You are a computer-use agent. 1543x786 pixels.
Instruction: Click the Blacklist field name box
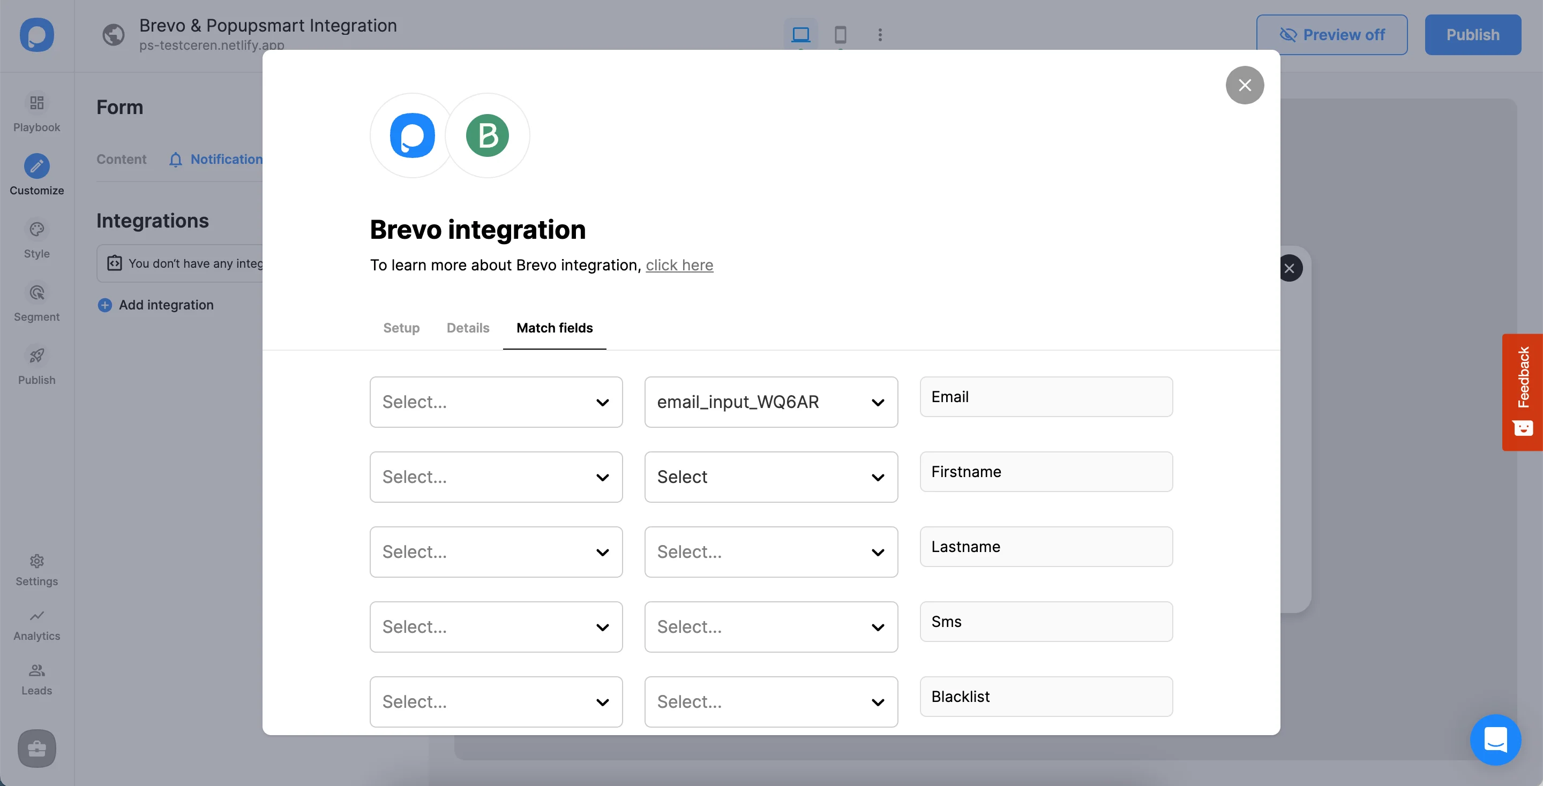pos(1046,696)
